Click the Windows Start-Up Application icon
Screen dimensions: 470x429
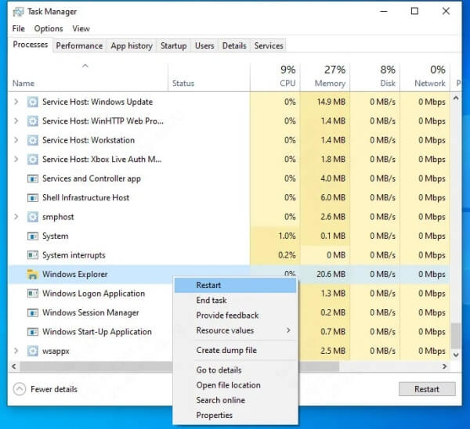(x=33, y=332)
